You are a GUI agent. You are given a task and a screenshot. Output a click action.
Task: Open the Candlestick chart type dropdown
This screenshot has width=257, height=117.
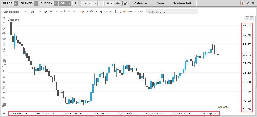pyautogui.click(x=15, y=12)
